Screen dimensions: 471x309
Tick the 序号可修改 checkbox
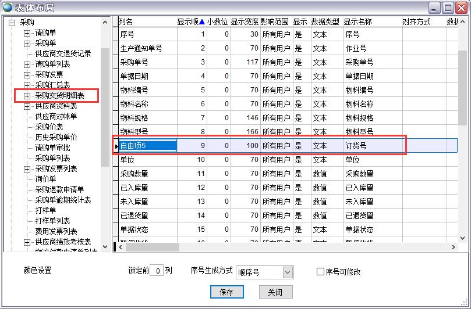coord(320,272)
